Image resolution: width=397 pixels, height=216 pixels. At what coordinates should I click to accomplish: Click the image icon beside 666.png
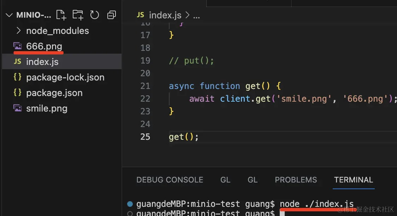point(17,46)
